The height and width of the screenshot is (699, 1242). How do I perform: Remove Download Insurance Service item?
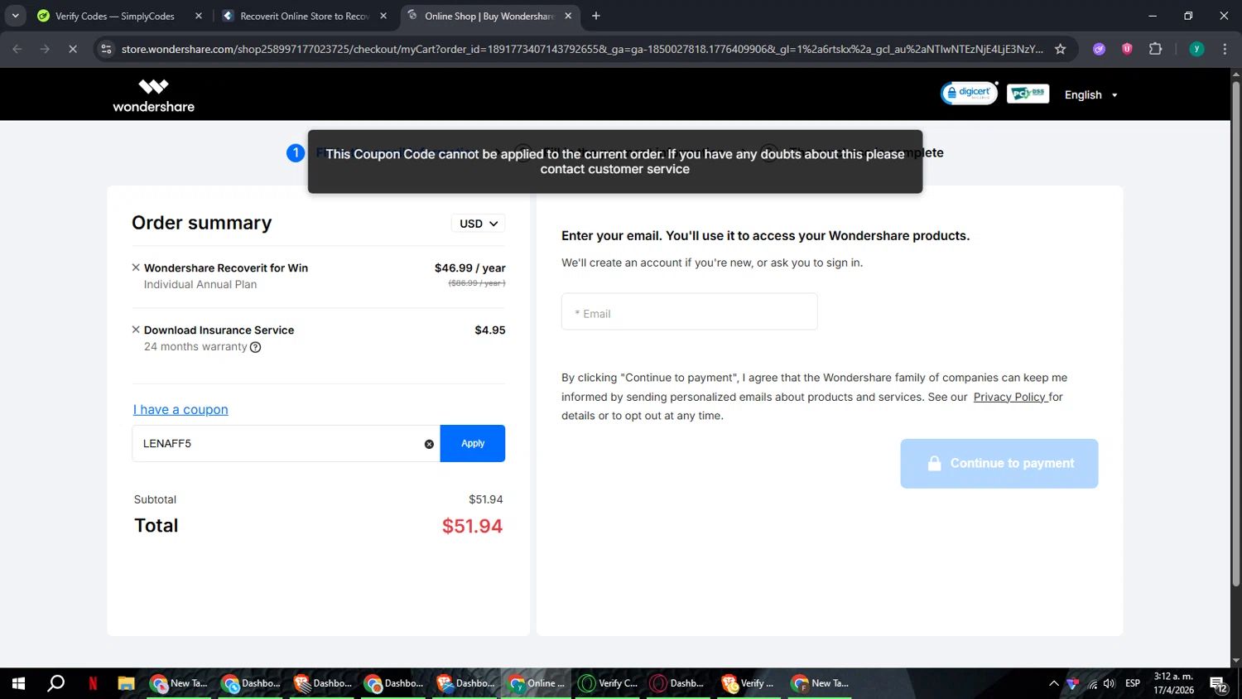click(136, 330)
